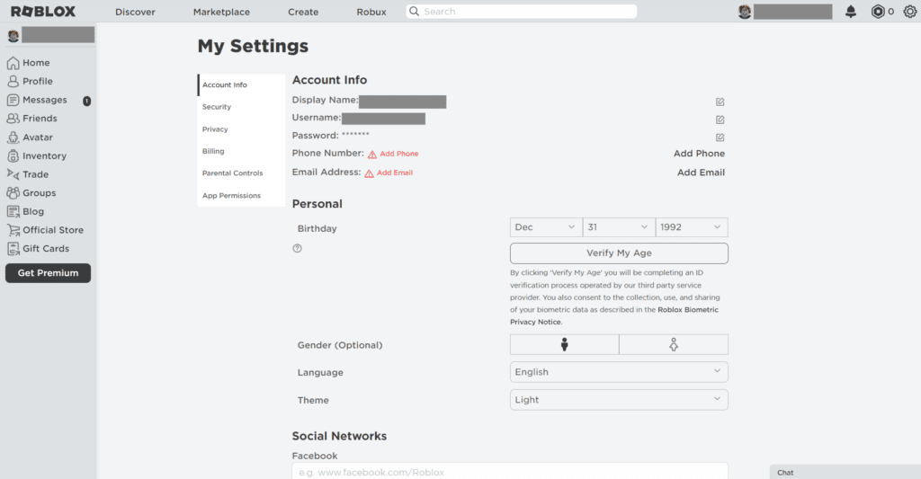Click the Messages unread badge
Screen dimensions: 921x479
[87, 101]
